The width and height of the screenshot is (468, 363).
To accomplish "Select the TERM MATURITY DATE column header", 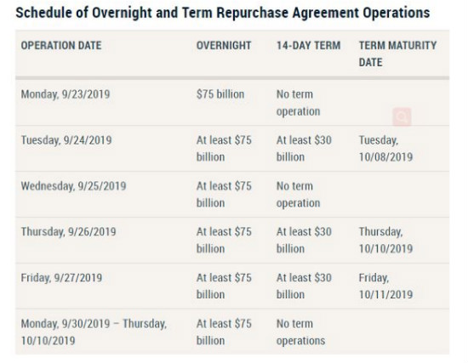I will point(397,54).
